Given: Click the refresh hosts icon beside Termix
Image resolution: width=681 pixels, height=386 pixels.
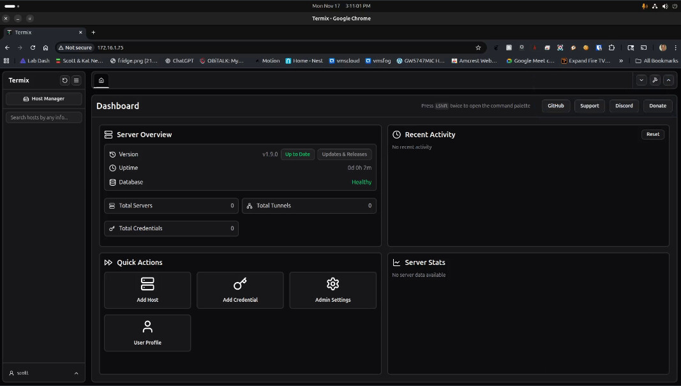Looking at the screenshot, I should click(x=64, y=80).
